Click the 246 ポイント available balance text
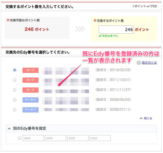The height and width of the screenshot is (153, 163). (37, 29)
